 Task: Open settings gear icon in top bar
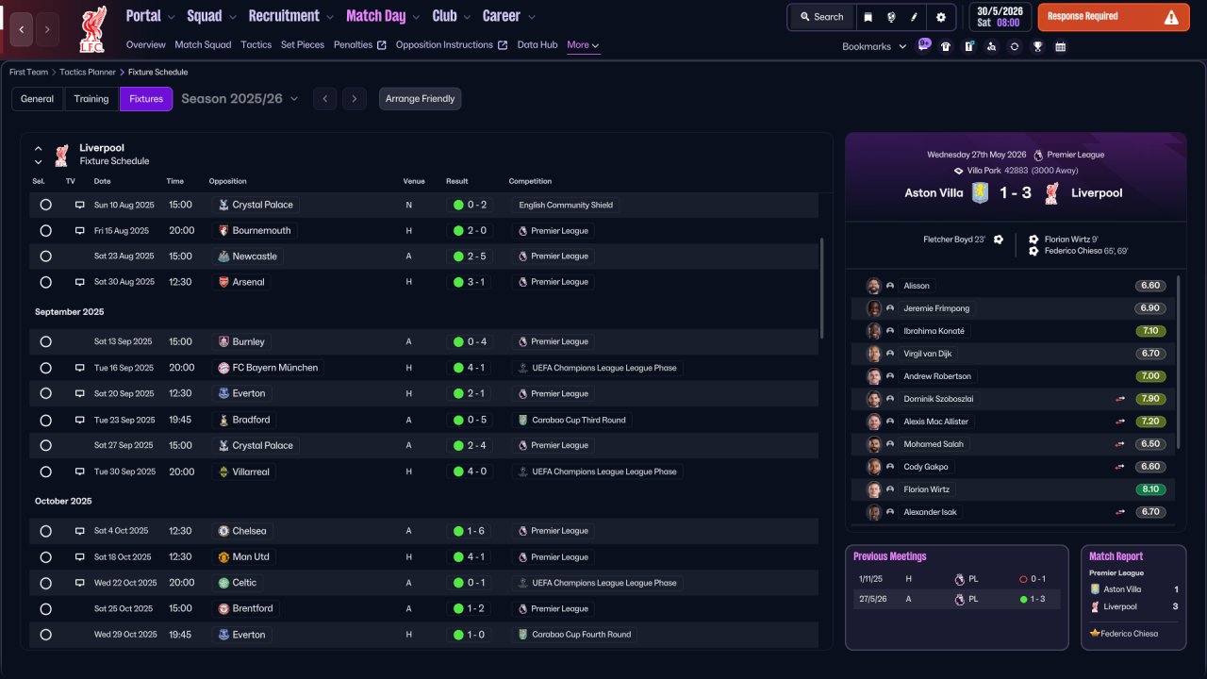pyautogui.click(x=940, y=17)
